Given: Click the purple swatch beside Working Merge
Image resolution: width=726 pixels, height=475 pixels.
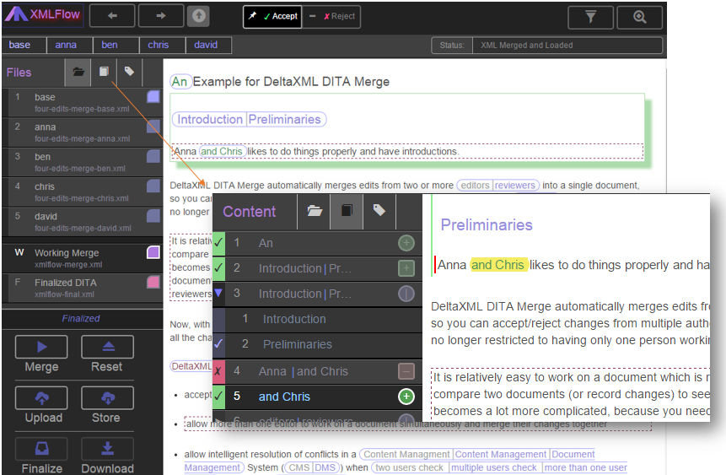Looking at the screenshot, I should click(x=153, y=252).
